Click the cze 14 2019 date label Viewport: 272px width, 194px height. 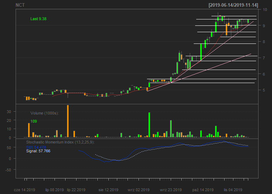24,190
